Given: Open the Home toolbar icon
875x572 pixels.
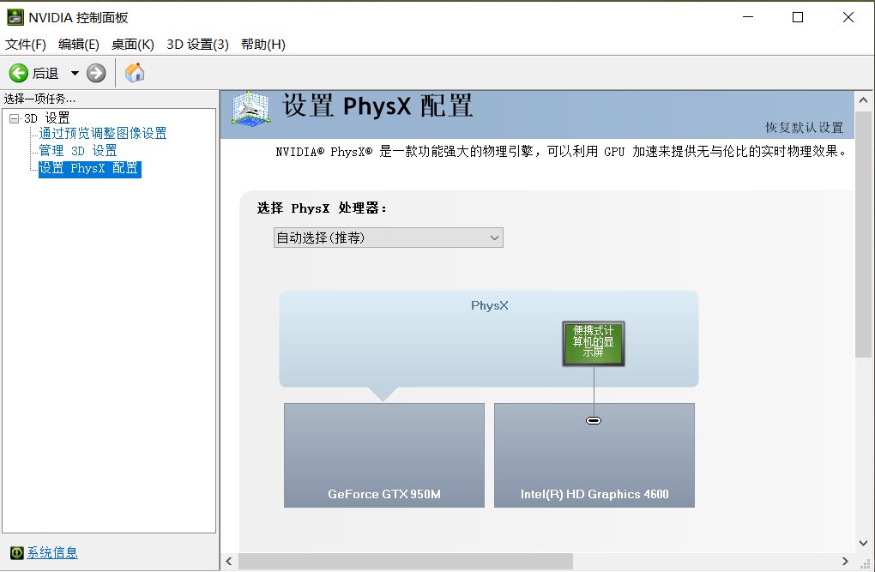Looking at the screenshot, I should click(x=134, y=72).
